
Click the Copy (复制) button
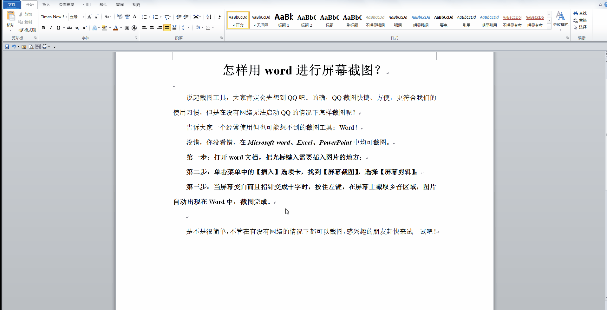(25, 22)
